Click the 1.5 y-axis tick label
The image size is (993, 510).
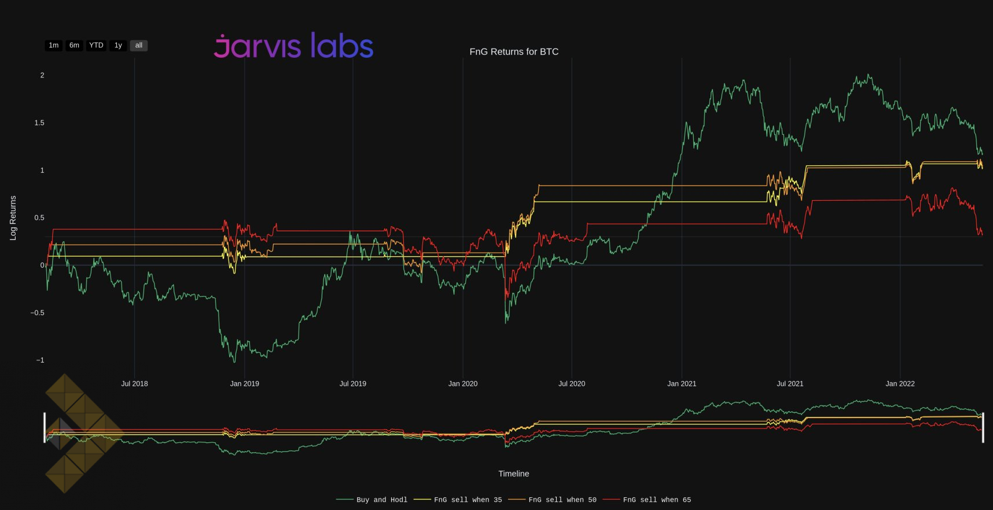pos(39,123)
